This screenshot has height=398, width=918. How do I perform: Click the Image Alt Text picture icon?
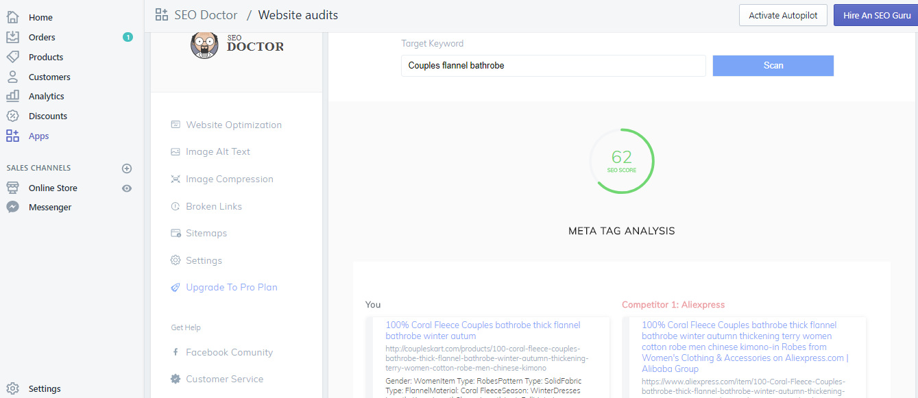(176, 151)
